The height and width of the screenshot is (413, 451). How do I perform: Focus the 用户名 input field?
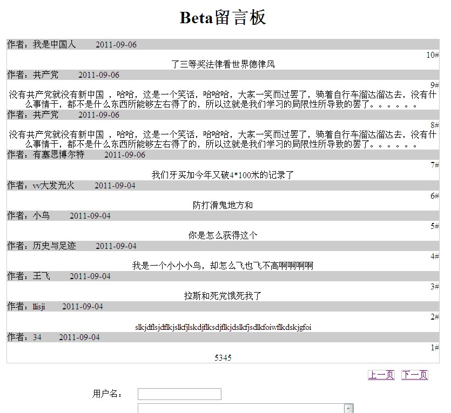(x=179, y=394)
